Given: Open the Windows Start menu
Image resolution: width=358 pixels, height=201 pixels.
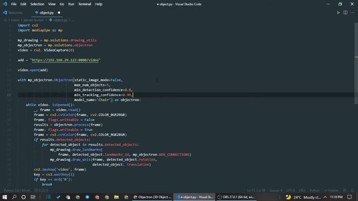Looking at the screenshot, I should click(x=4, y=197).
